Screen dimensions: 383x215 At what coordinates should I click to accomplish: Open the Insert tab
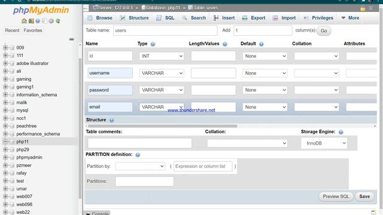(x=224, y=18)
